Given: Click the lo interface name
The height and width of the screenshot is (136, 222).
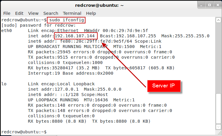Looking at the screenshot, I should tap(4, 84).
